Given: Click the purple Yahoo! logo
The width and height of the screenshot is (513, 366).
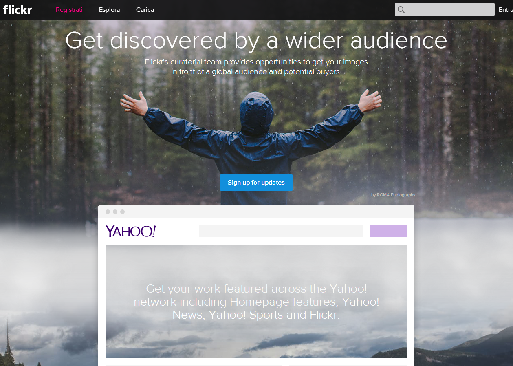Looking at the screenshot, I should [x=131, y=231].
